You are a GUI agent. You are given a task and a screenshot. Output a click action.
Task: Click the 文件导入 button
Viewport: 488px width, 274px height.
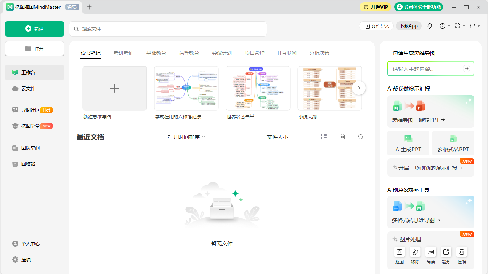(376, 26)
